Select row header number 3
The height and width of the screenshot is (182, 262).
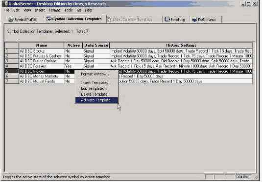tap(12, 61)
